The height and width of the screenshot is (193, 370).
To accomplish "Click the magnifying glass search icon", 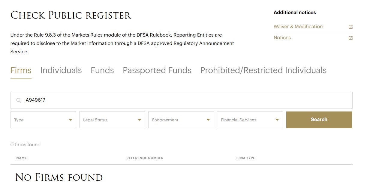I will tap(19, 100).
